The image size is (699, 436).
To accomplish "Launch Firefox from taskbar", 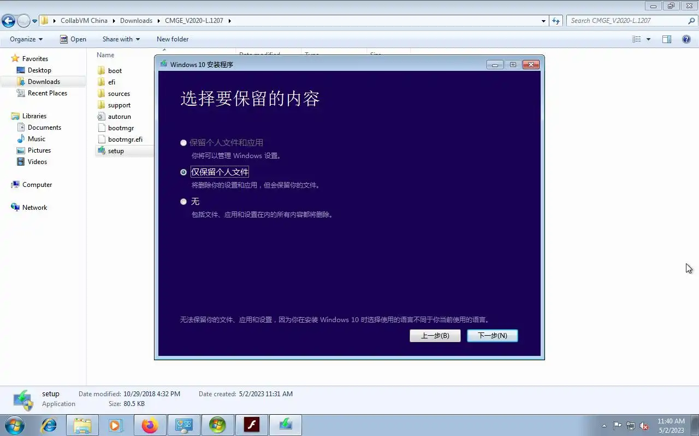I will pos(150,425).
